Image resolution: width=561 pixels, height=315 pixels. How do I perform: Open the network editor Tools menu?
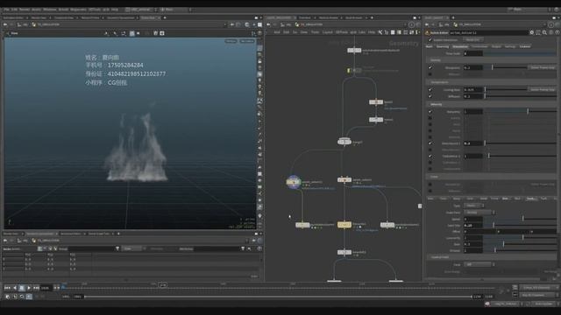(315, 32)
